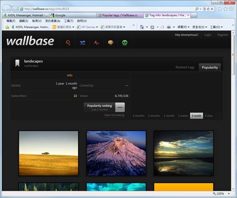Click the RSS feeds icon in command bar
237x198 pixels.
click(x=152, y=27)
